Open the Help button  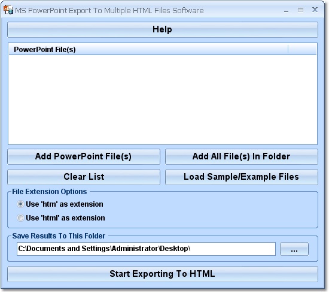163,29
